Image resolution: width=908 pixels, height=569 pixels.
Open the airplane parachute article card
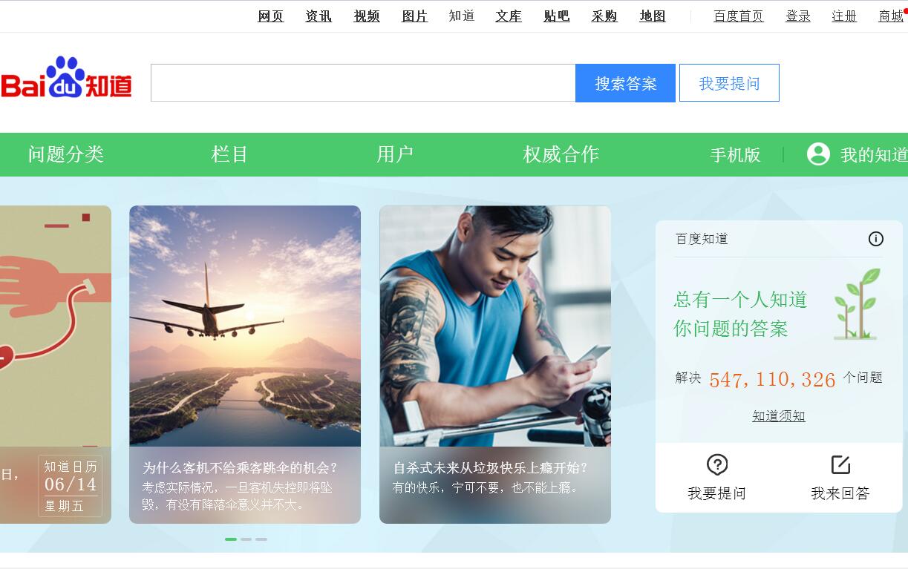point(245,364)
